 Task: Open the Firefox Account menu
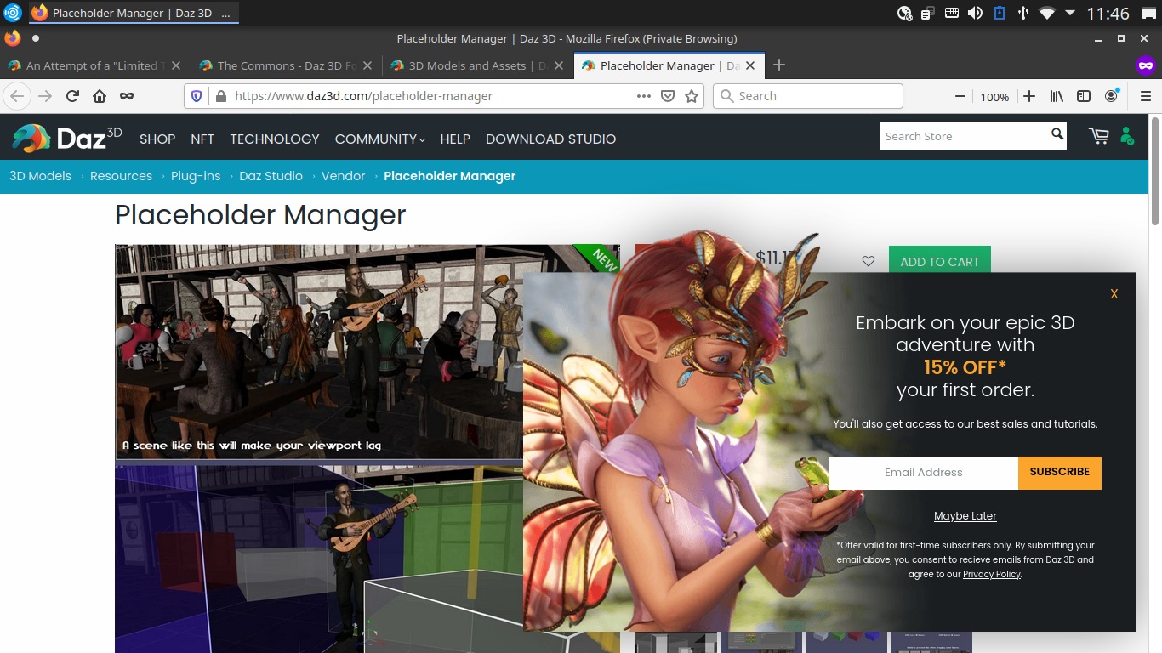1111,96
